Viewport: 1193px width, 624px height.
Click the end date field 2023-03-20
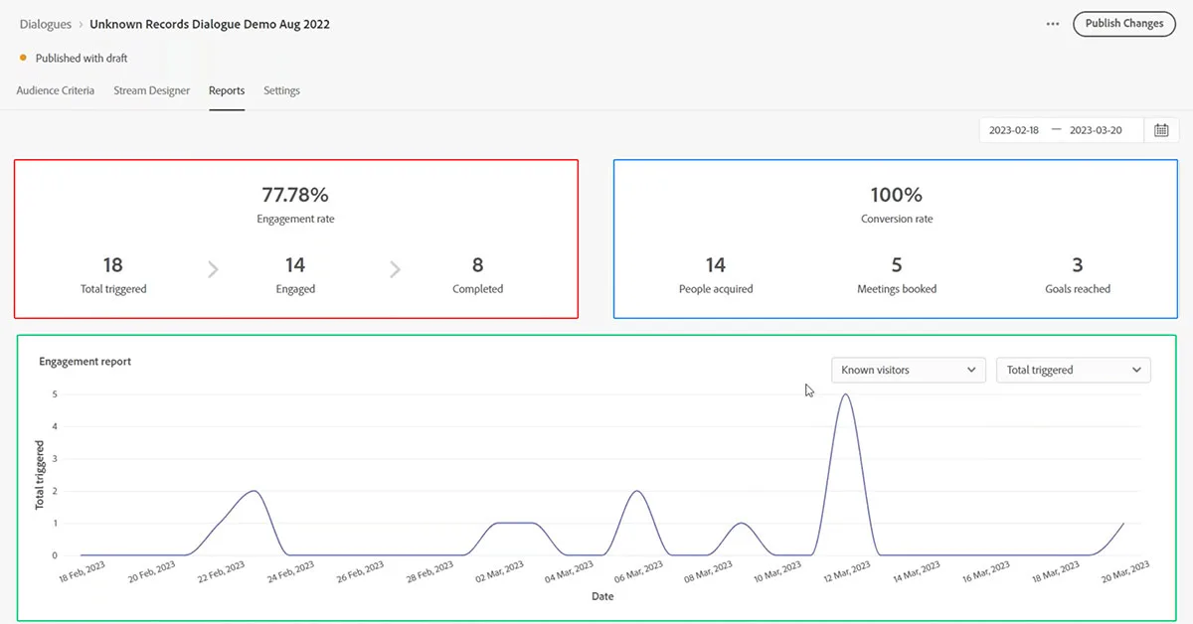click(1096, 130)
